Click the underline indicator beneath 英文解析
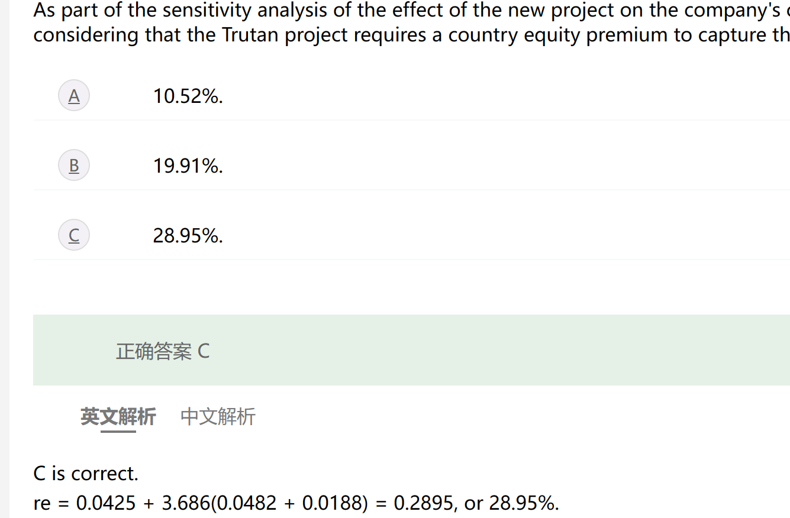The width and height of the screenshot is (790, 518). [118, 432]
